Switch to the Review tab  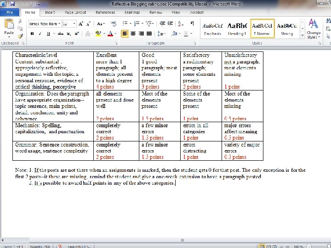pyautogui.click(x=155, y=12)
